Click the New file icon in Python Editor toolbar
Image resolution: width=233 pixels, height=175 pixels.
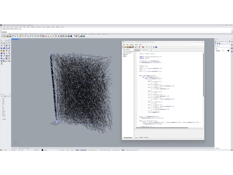pos(123,47)
